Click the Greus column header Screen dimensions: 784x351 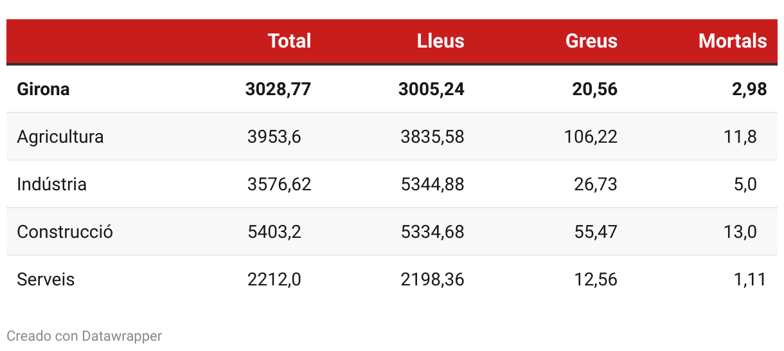click(x=591, y=41)
